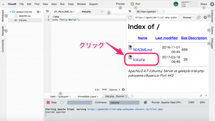The width and height of the screenshot is (215, 121).
Task: Toggle the debugger bug icon
Action: [x=145, y=102]
